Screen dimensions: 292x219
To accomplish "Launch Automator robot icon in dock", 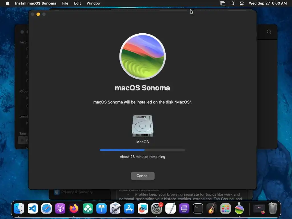I will point(115,208).
